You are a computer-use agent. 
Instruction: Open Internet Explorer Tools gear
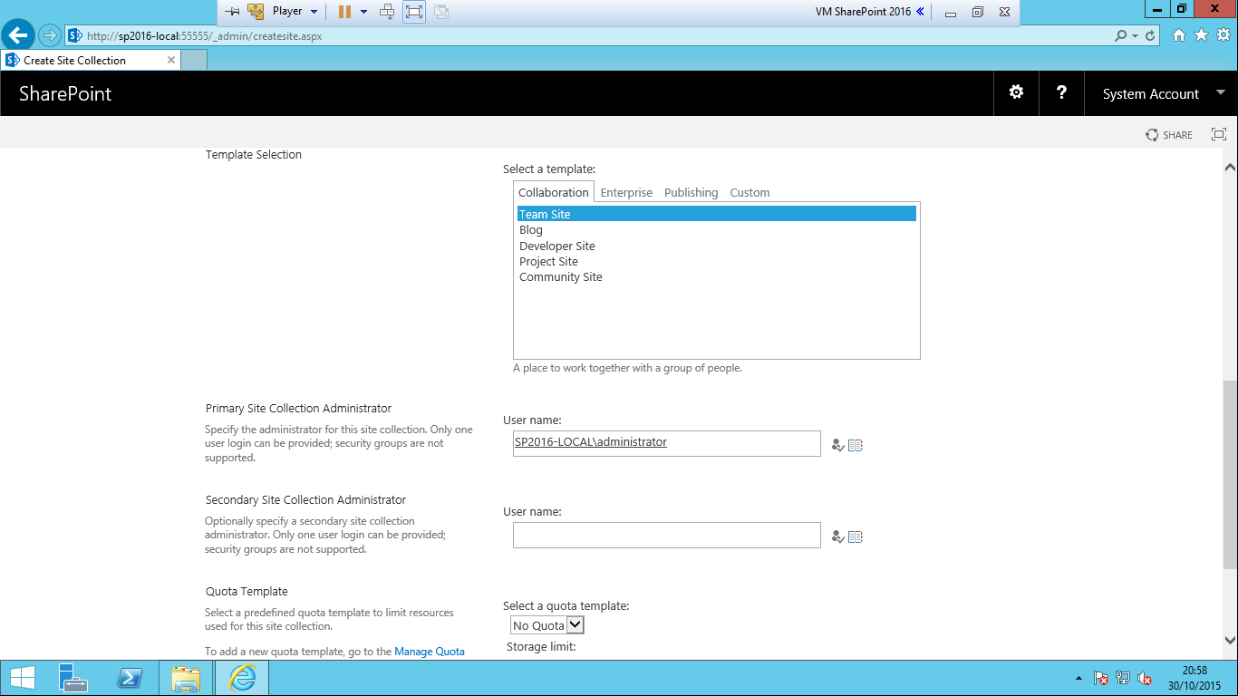click(1223, 35)
